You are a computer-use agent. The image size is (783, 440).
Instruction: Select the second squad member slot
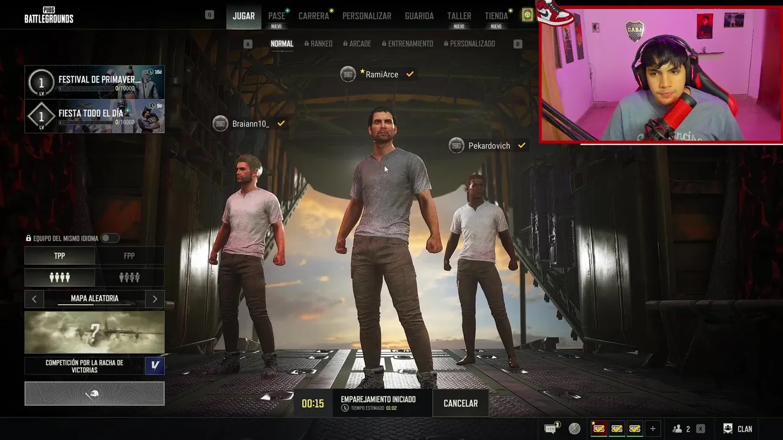[x=617, y=428]
